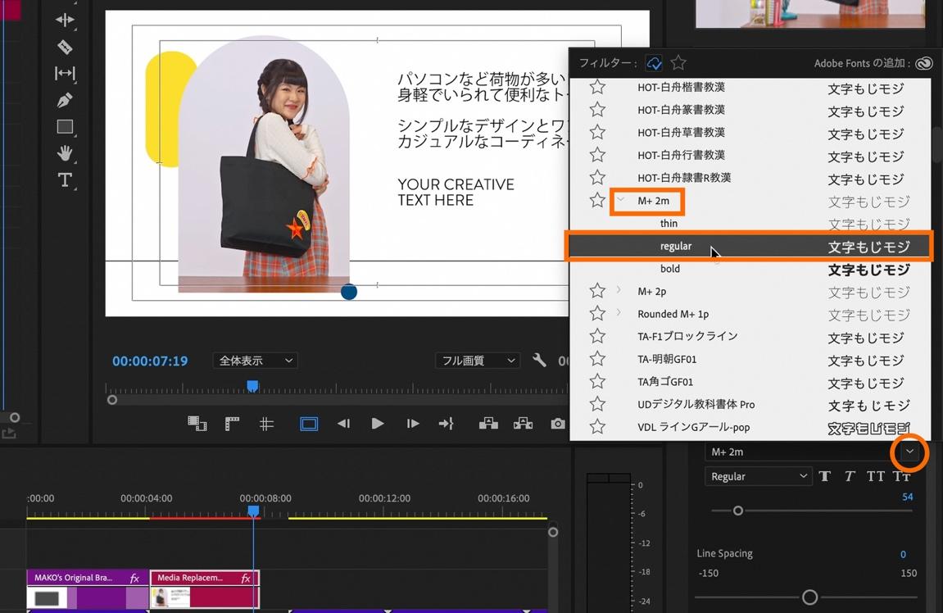Image resolution: width=943 pixels, height=613 pixels.
Task: Click the timecode 00:00:07:19
Action: 150,361
